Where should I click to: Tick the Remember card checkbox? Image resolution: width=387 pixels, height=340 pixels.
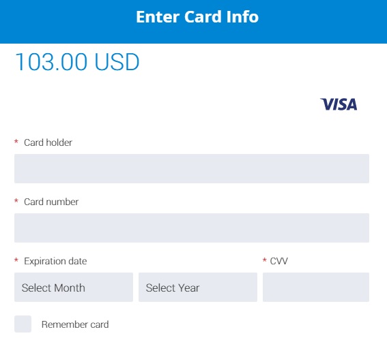point(23,324)
